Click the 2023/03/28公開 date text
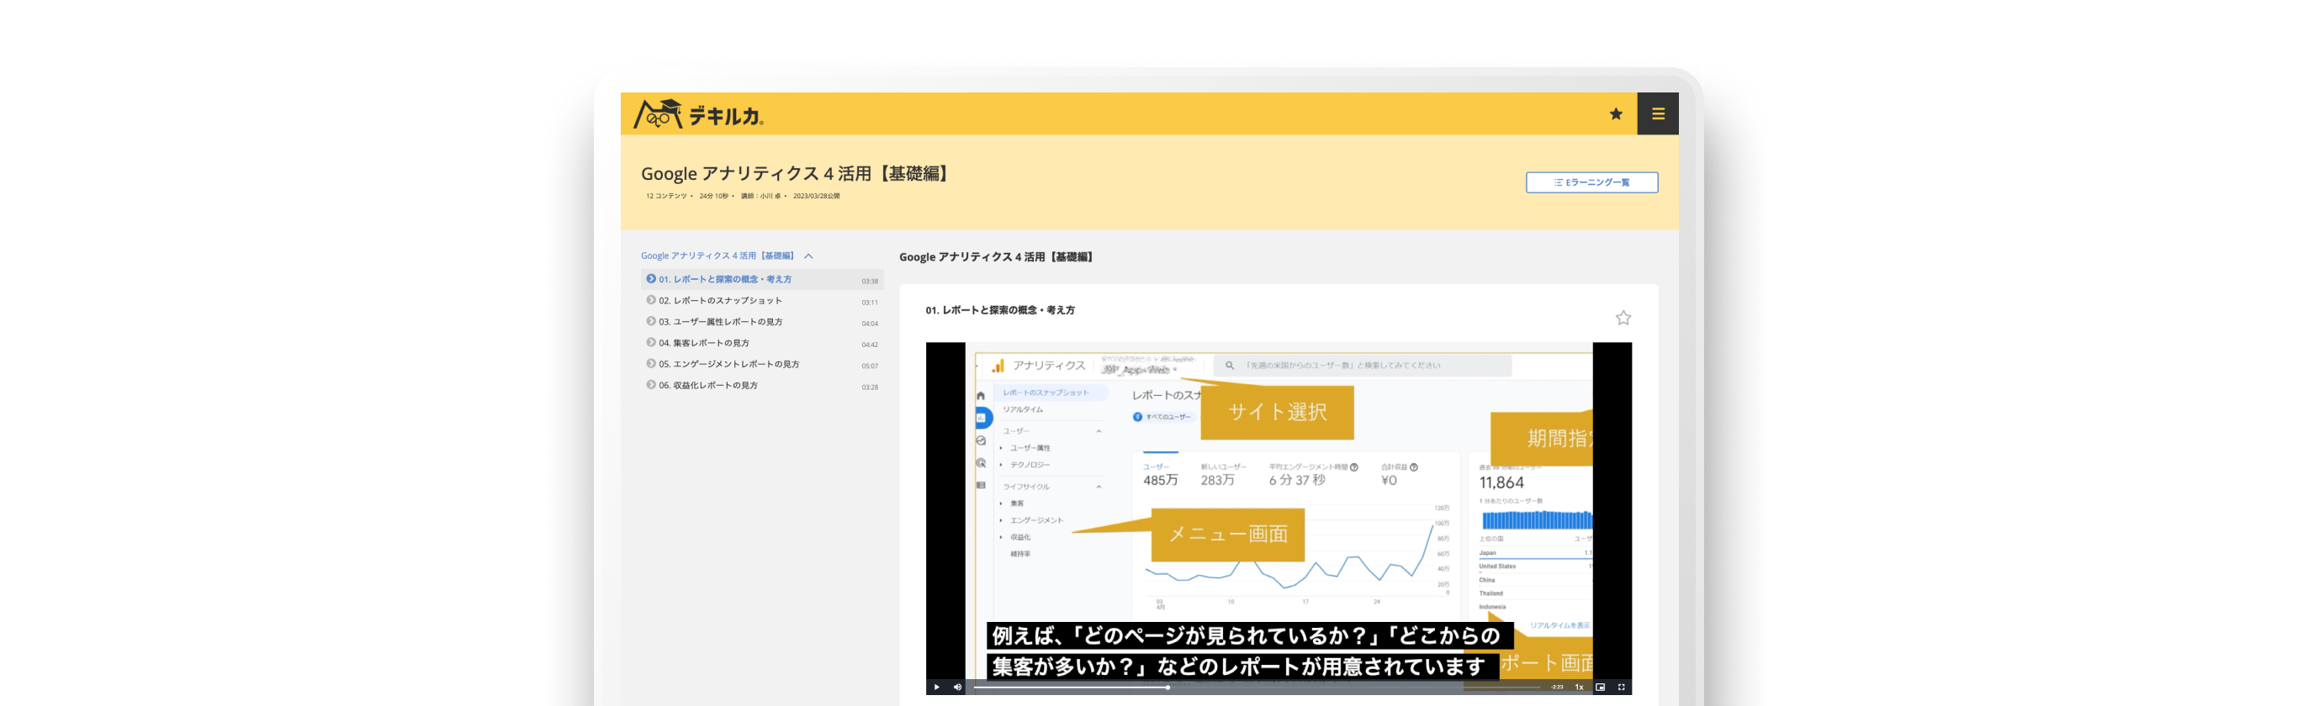Screen dimensions: 2298x706 (816, 196)
